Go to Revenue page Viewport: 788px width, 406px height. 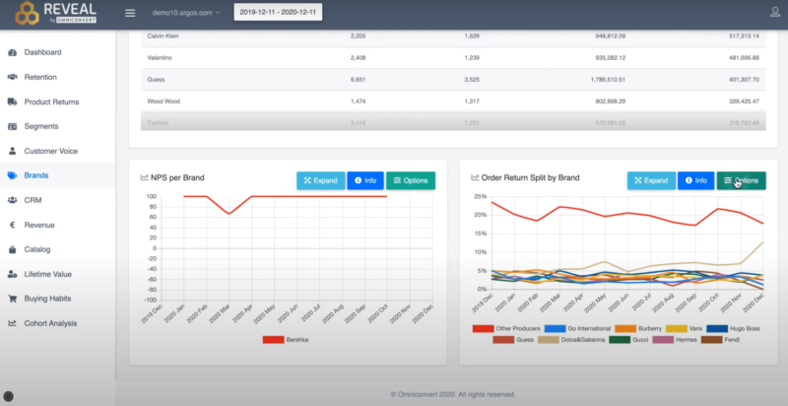[39, 225]
